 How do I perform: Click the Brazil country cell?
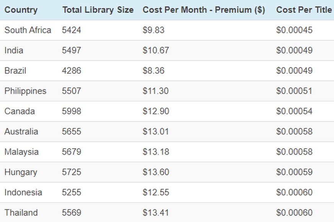pos(15,71)
